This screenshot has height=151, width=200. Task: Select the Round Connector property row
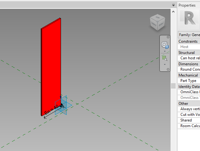pos(189,69)
